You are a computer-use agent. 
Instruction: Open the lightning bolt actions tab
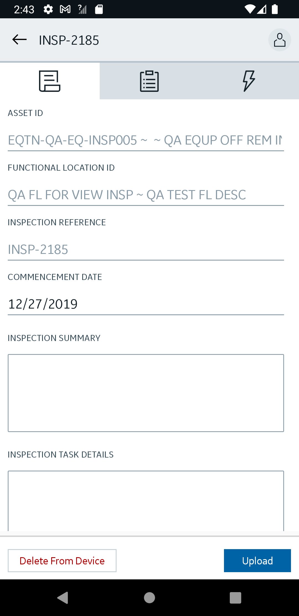pyautogui.click(x=249, y=81)
